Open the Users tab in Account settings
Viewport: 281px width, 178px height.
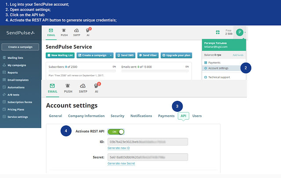(197, 116)
